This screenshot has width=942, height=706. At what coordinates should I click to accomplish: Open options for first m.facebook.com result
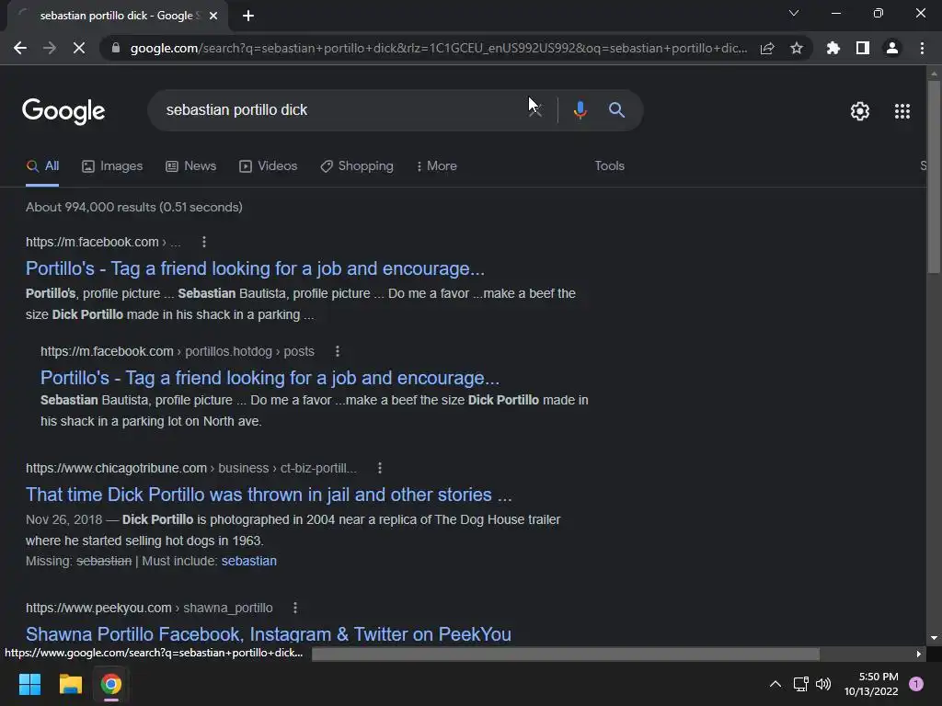click(x=204, y=242)
